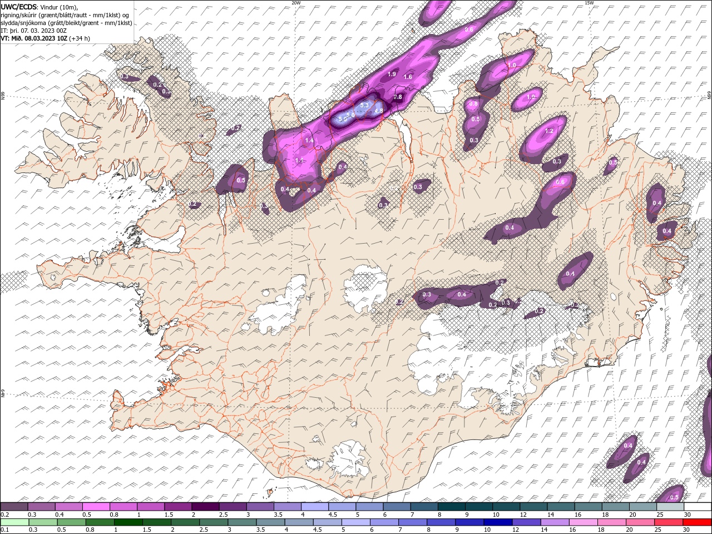712x534 pixels.
Task: Click the 1.2 precipitation value on the map
Action: (x=550, y=131)
